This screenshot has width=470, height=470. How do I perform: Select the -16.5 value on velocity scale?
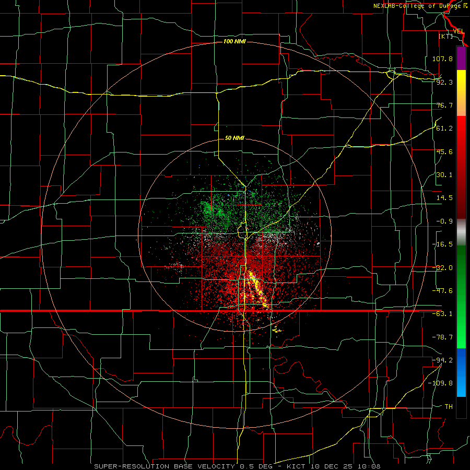[x=442, y=244]
